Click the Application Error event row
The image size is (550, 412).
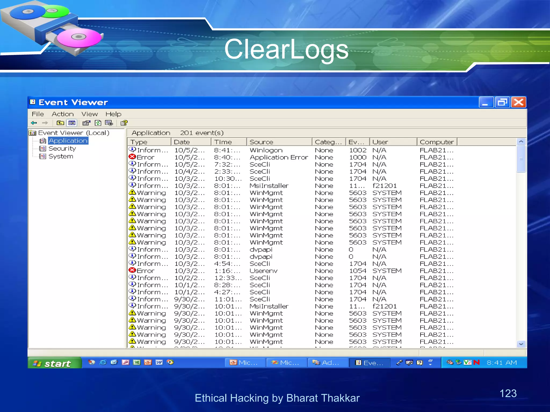click(278, 157)
